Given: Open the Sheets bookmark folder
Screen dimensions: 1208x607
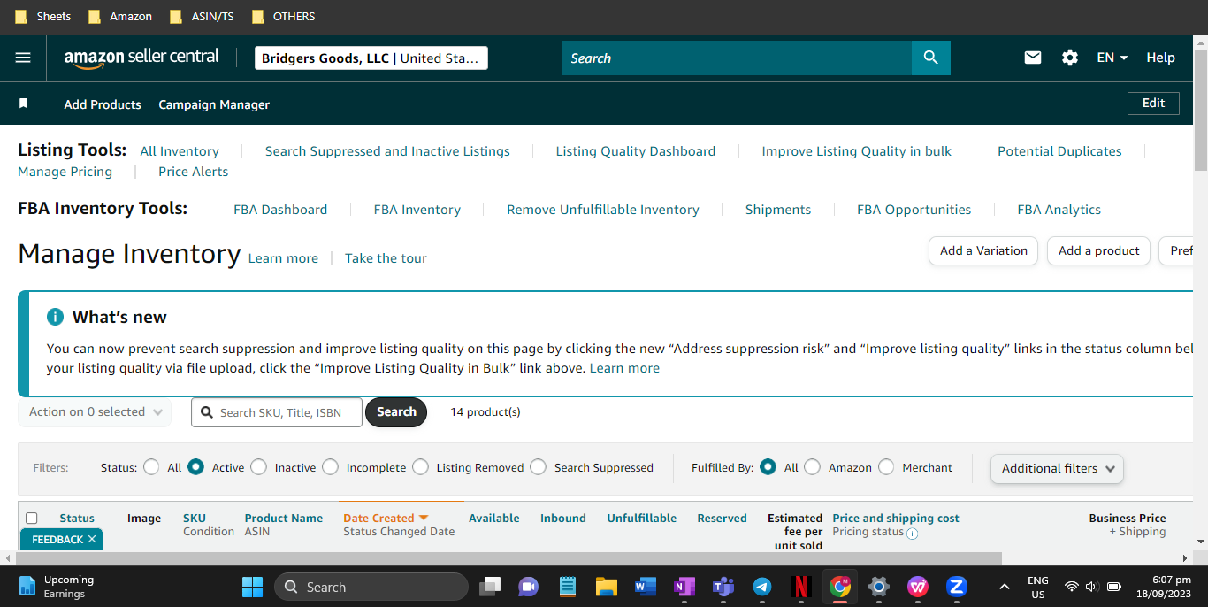Looking at the screenshot, I should [42, 16].
